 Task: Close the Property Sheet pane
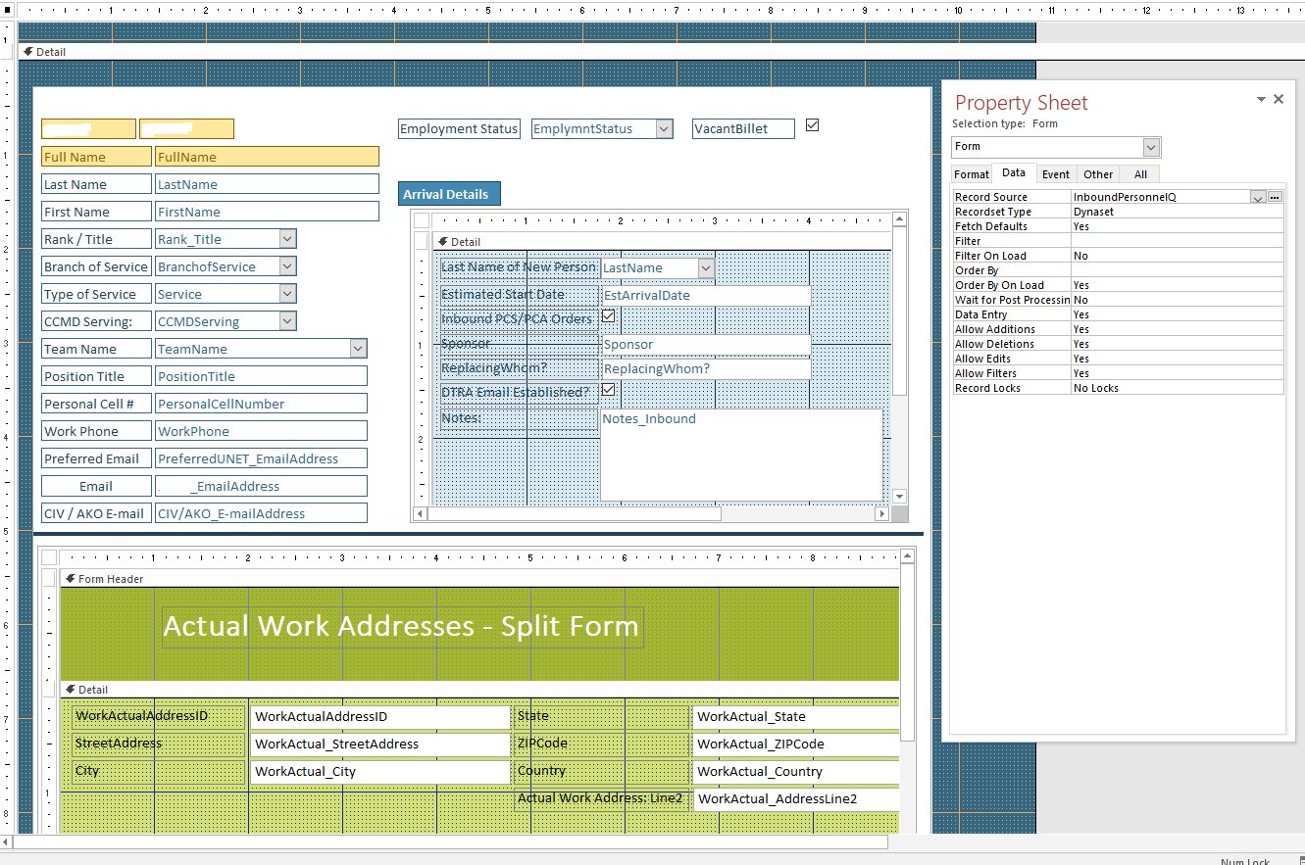click(x=1278, y=99)
